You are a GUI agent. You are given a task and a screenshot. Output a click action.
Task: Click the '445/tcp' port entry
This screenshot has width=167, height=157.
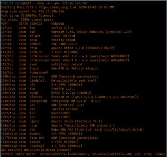click(7, 60)
